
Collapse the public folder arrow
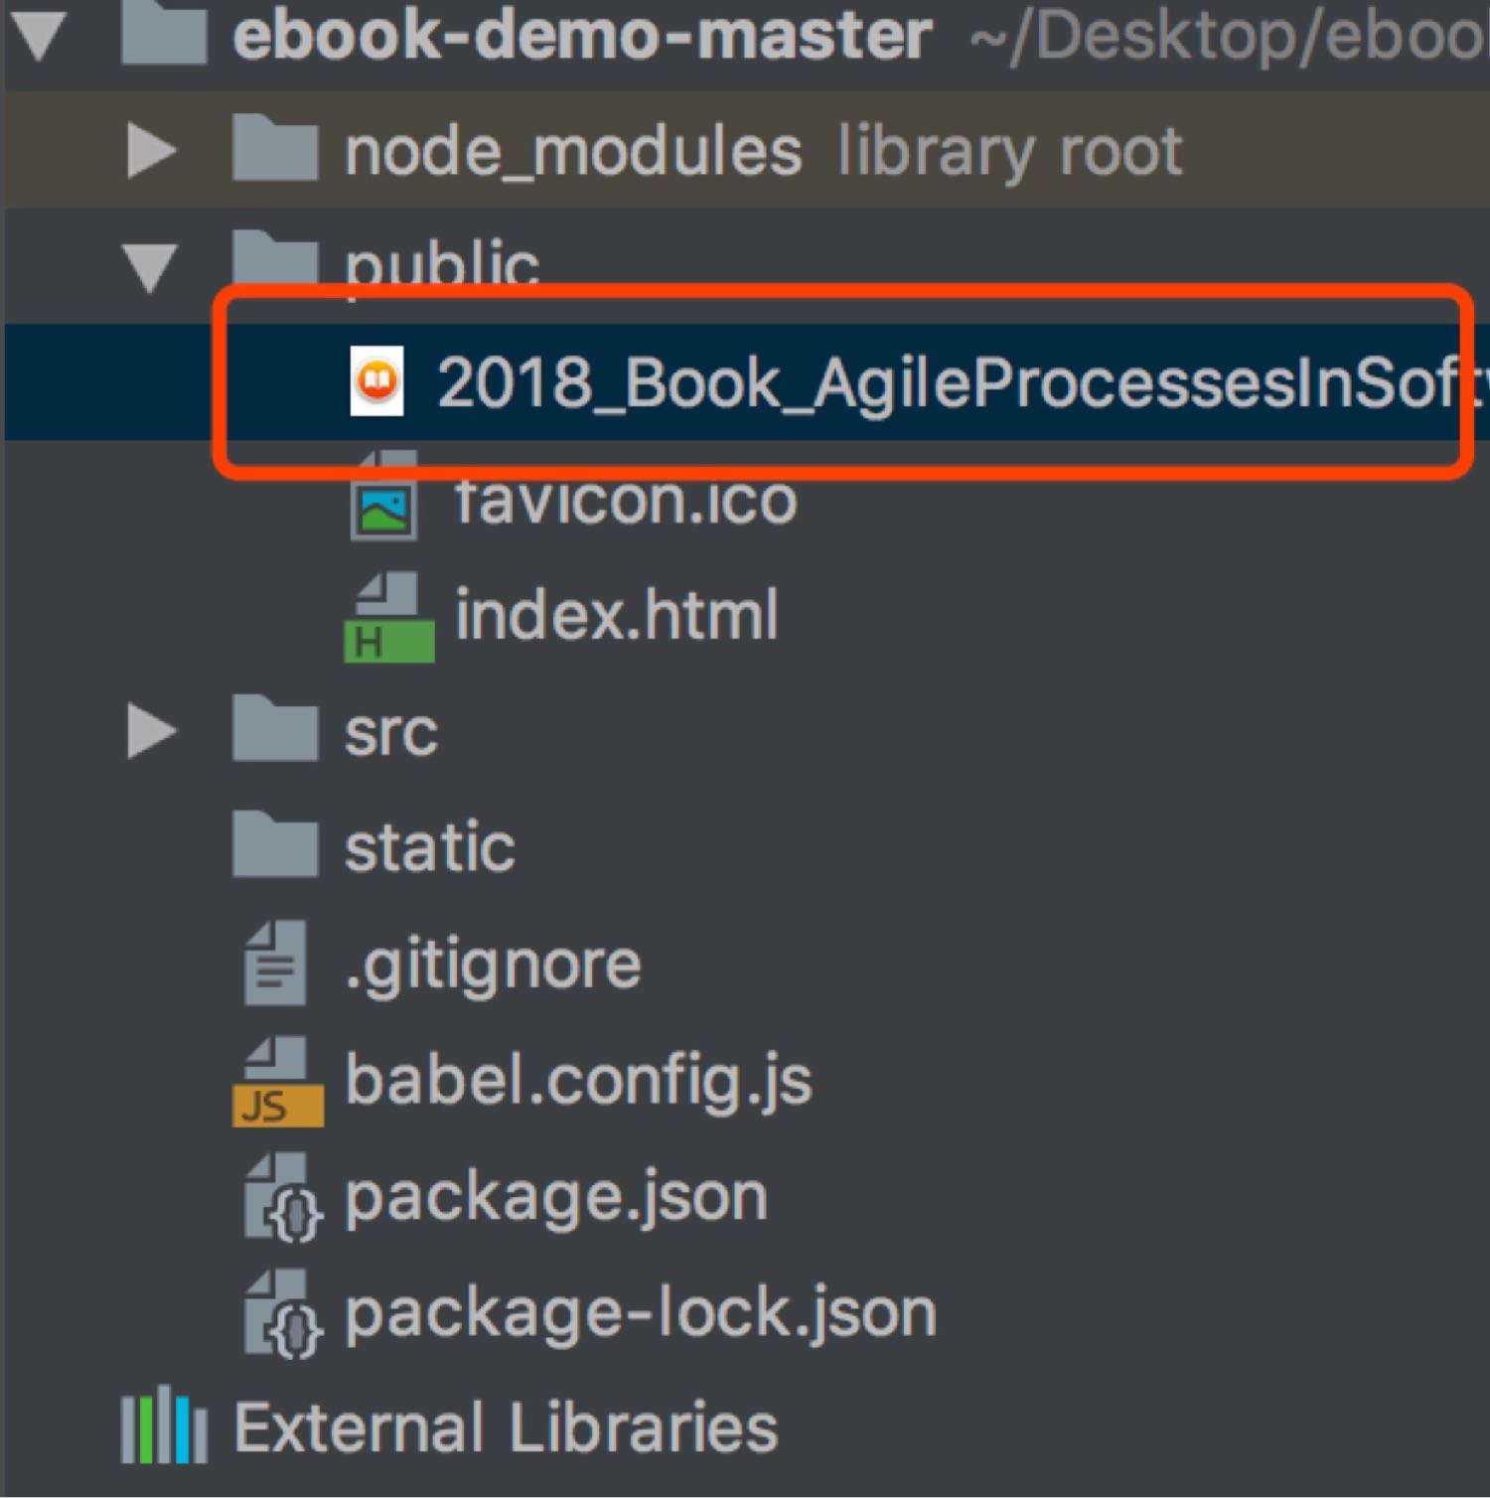tap(150, 267)
